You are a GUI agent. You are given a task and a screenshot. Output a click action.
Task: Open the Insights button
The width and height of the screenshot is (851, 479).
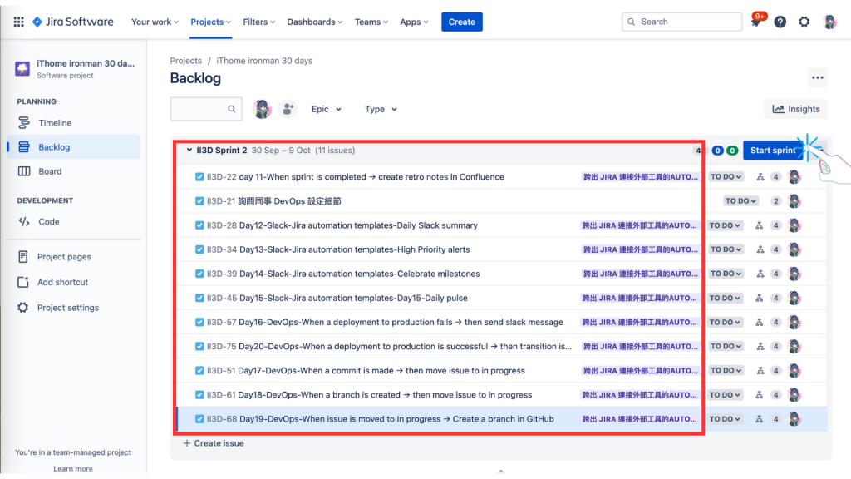click(796, 109)
